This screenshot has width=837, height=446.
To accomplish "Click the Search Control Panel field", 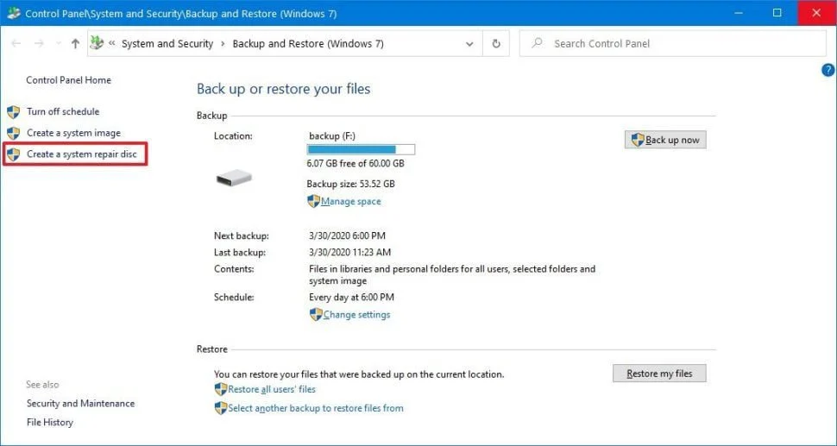I will pos(673,44).
